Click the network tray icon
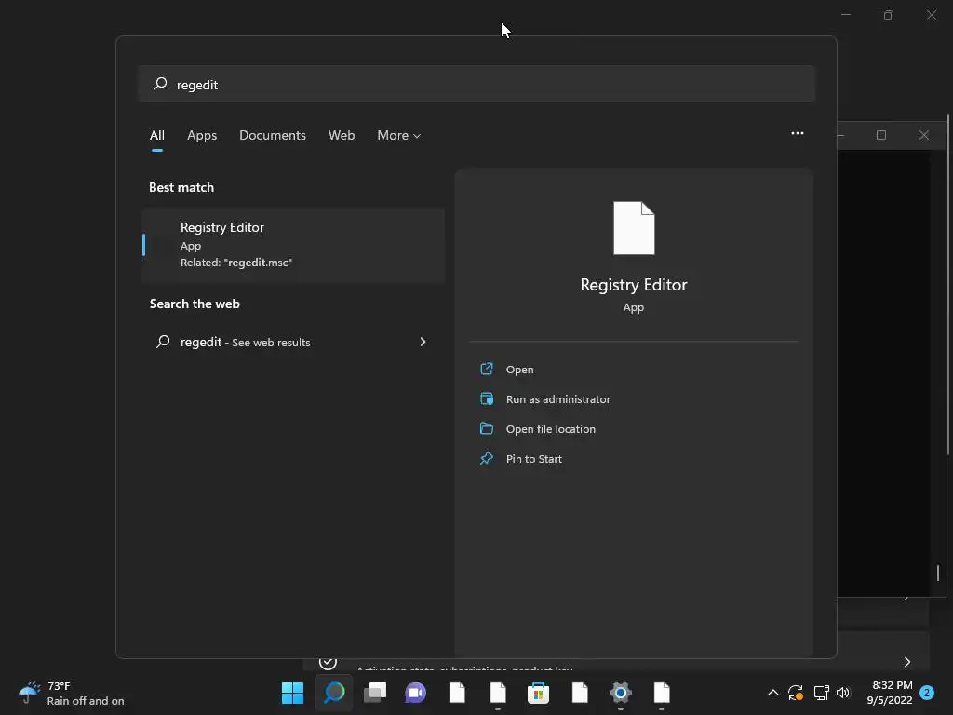The height and width of the screenshot is (715, 953). click(x=821, y=693)
